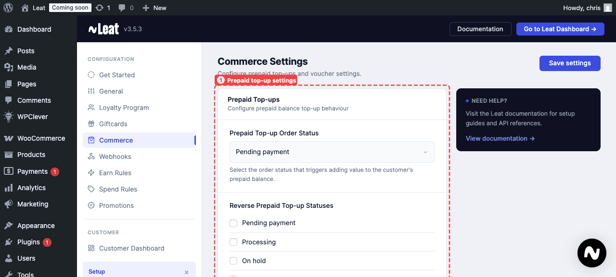Click the Leat logo in plugin header
This screenshot has height=277, width=616.
pyautogui.click(x=103, y=29)
